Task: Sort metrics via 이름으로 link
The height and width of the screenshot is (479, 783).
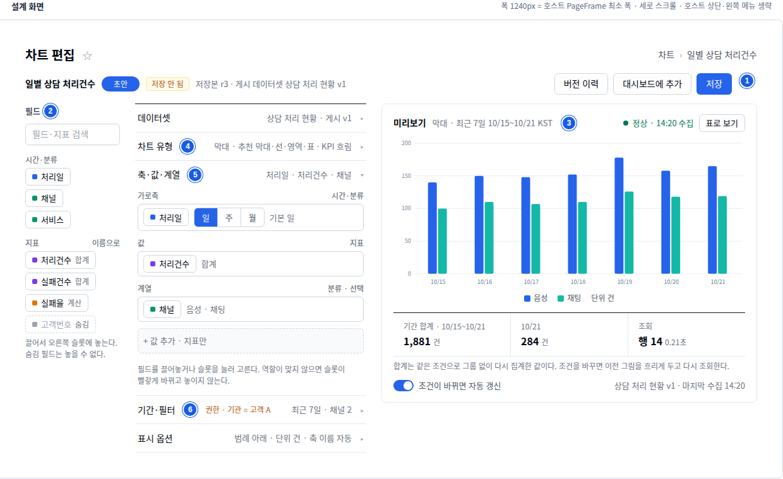Action: click(105, 242)
